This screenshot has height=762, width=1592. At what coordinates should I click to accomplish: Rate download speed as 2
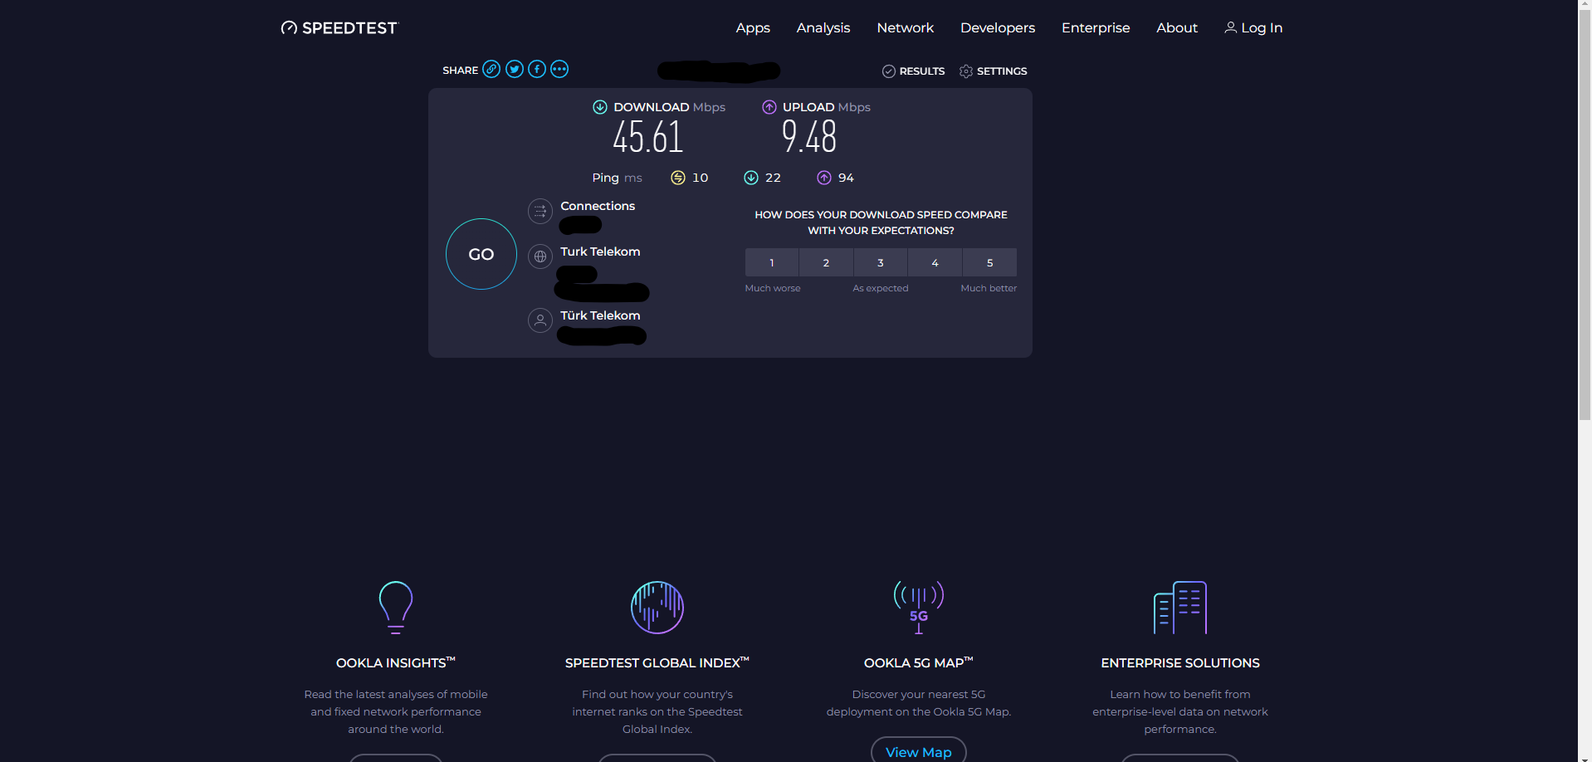826,262
